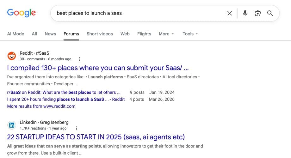Click the '9 posts' count
The image size is (291, 158).
[x=137, y=92]
